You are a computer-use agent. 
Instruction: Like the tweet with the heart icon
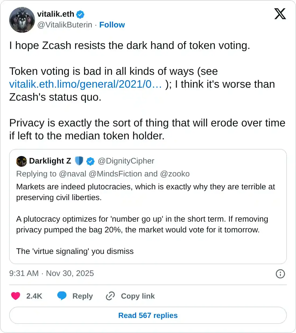click(x=16, y=296)
